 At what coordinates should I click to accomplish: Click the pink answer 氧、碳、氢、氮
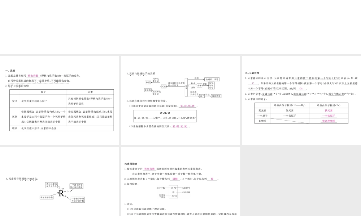pos(180,126)
